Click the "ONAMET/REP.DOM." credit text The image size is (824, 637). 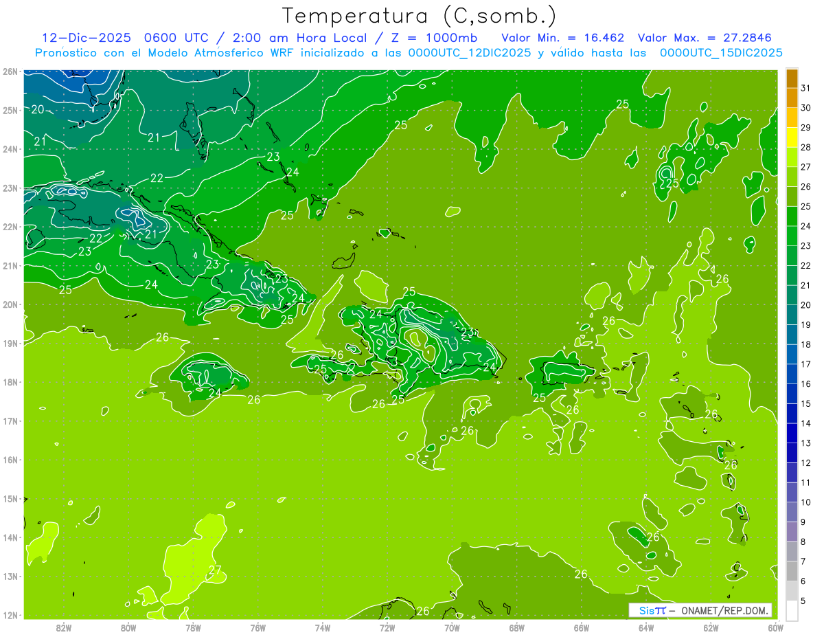coord(724,610)
